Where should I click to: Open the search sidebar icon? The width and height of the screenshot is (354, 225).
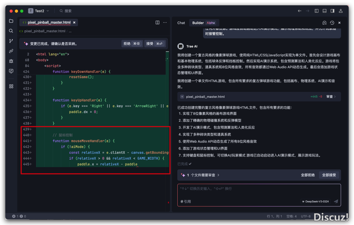(11, 31)
